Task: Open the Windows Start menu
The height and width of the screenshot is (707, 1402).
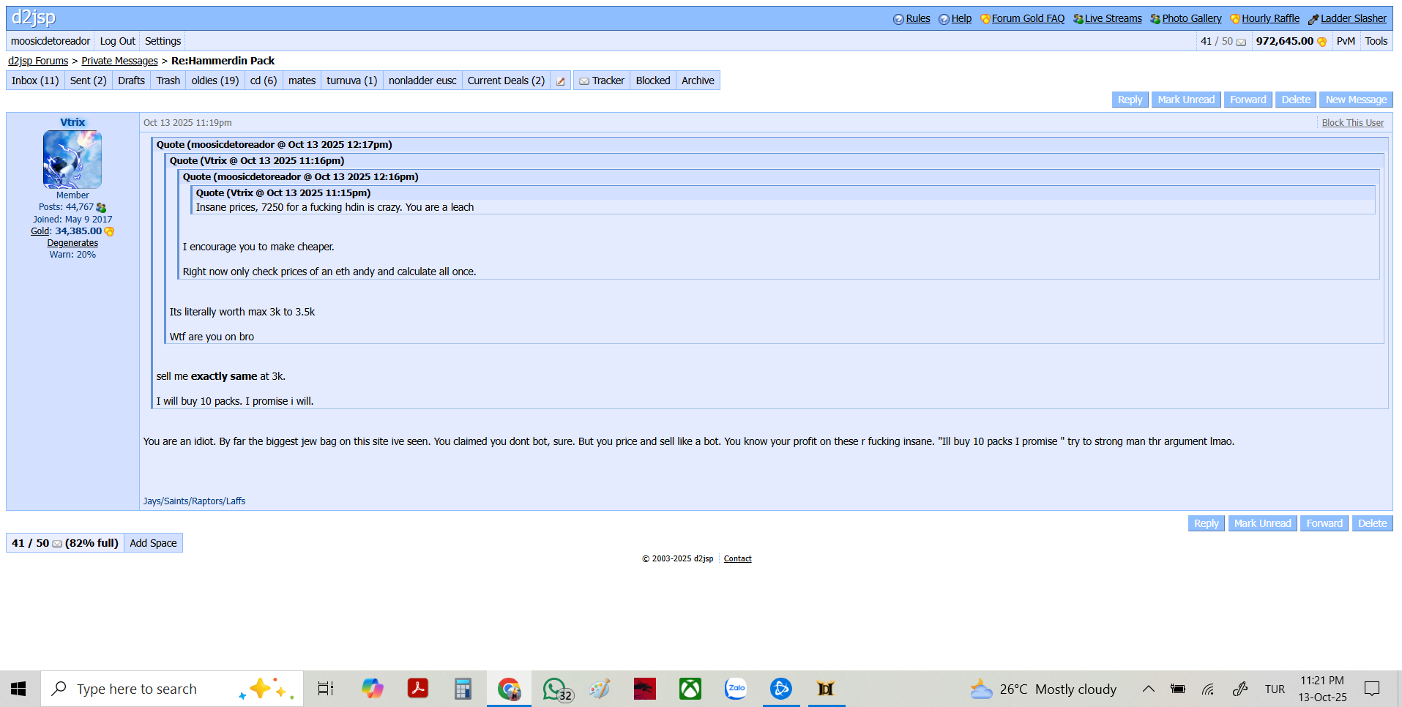Action: point(19,689)
